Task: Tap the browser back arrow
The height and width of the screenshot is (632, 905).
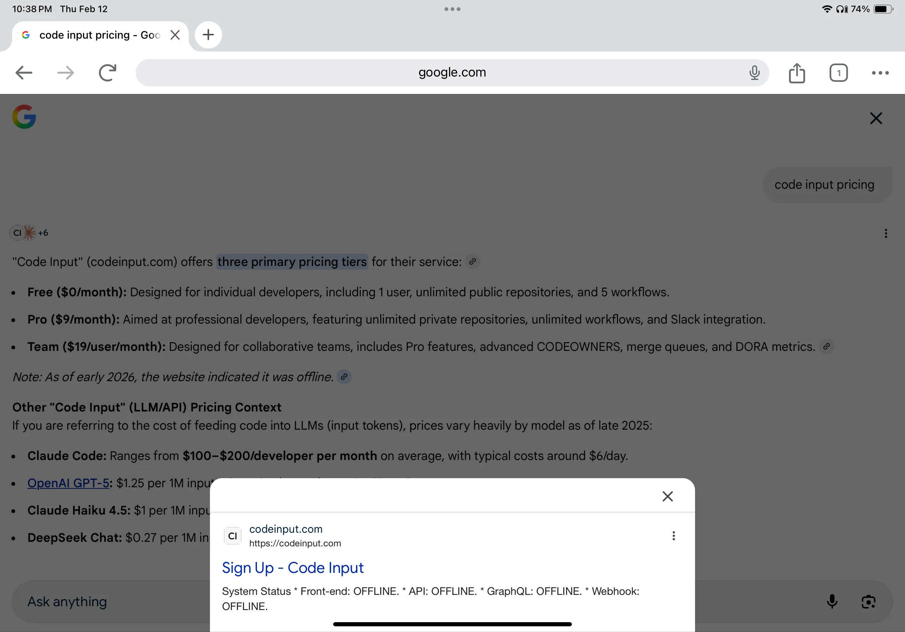Action: pos(23,73)
